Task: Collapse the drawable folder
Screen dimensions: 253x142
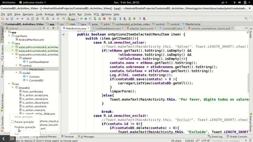Action: click(x=13, y=88)
